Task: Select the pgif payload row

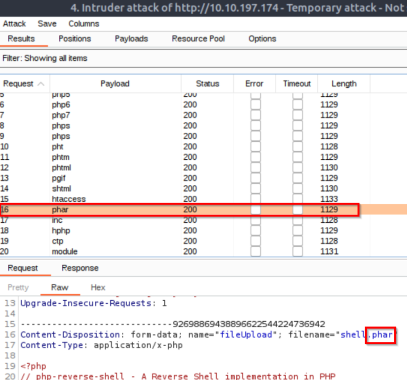Action: click(x=203, y=178)
